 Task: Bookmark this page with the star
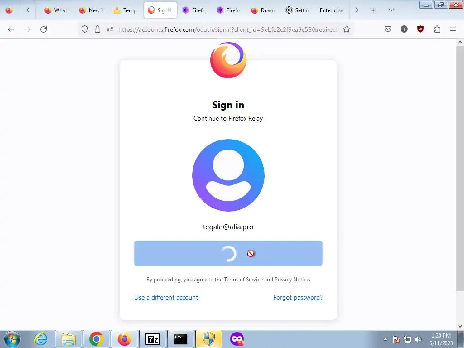point(347,29)
